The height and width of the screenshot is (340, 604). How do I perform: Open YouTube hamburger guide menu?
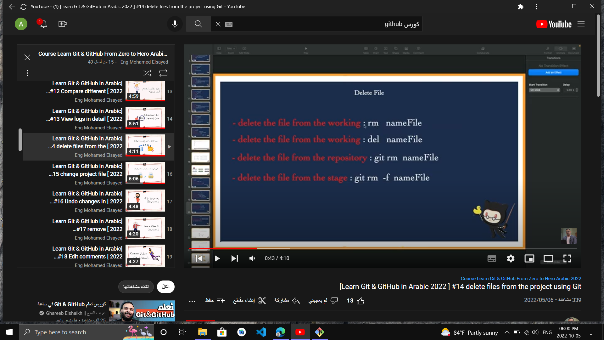(x=581, y=24)
